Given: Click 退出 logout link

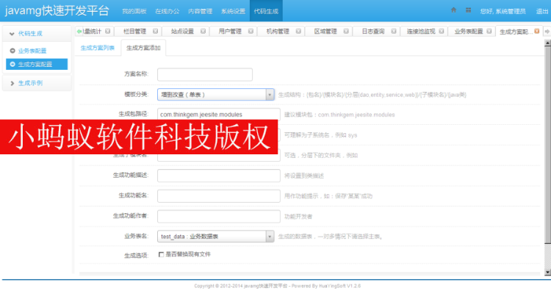Looking at the screenshot, I should 542,11.
